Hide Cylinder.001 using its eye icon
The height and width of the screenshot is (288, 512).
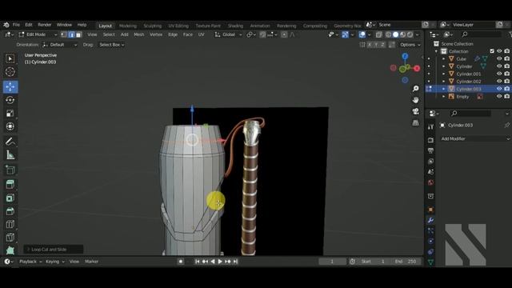(499, 74)
